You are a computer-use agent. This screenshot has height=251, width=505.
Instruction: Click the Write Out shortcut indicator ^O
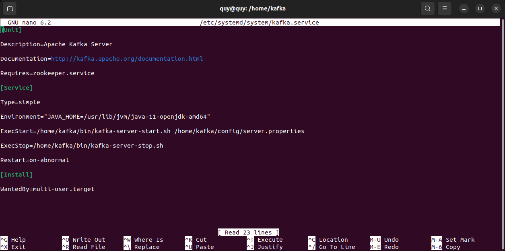(65, 240)
